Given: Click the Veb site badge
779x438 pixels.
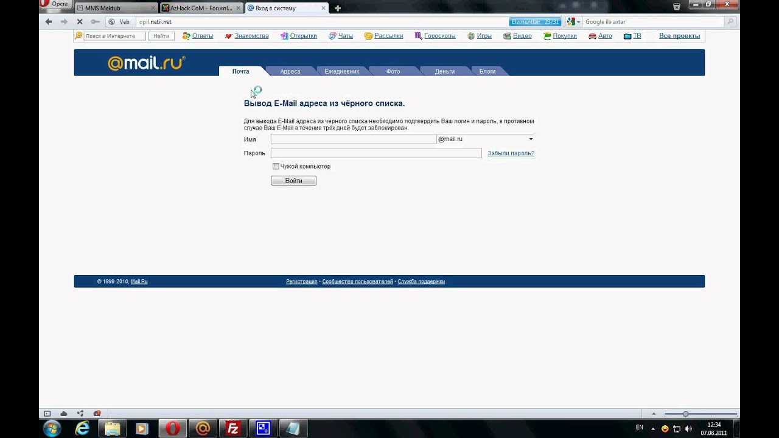Looking at the screenshot, I should 120,21.
